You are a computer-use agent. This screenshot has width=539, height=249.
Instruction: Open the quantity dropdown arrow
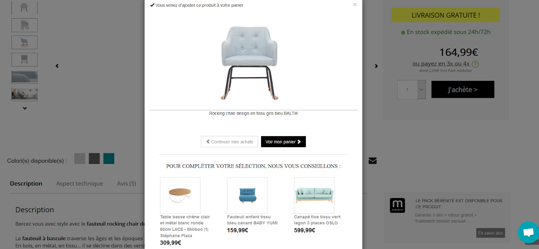(421, 90)
